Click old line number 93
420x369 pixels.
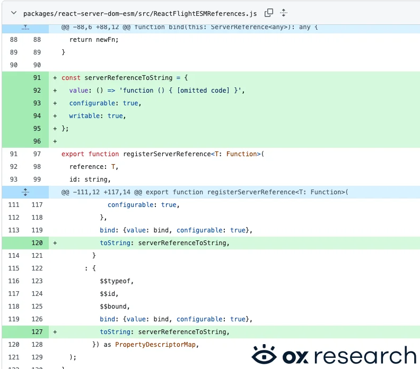point(14,179)
